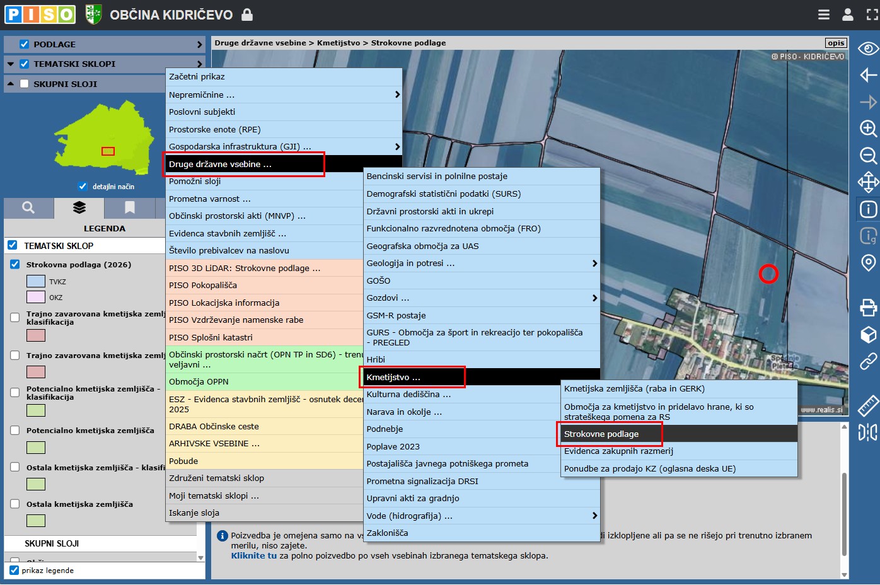Expand the PODLAGE panel arrow
Screen dimensions: 880x585
point(199,45)
